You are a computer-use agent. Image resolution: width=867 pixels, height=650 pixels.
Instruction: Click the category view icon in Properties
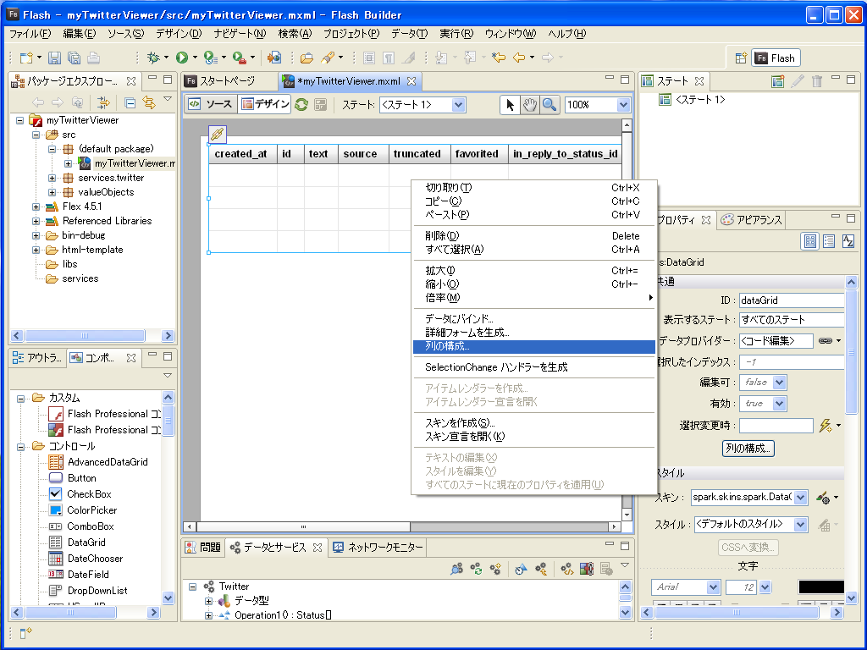(x=829, y=241)
